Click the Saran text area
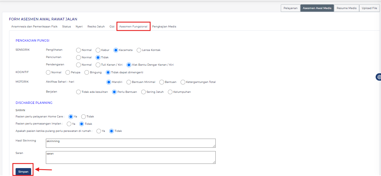The image size is (381, 176). (x=130, y=157)
